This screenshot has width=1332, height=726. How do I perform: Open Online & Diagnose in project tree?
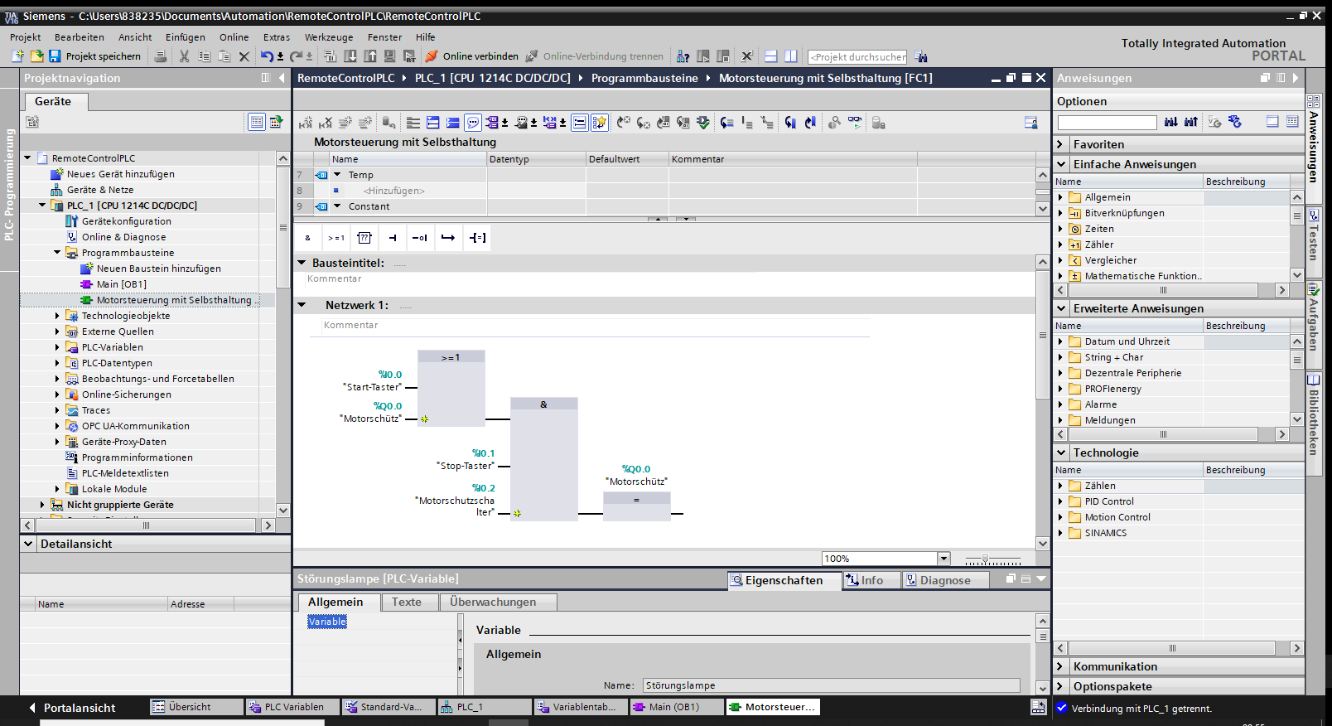tap(123, 237)
